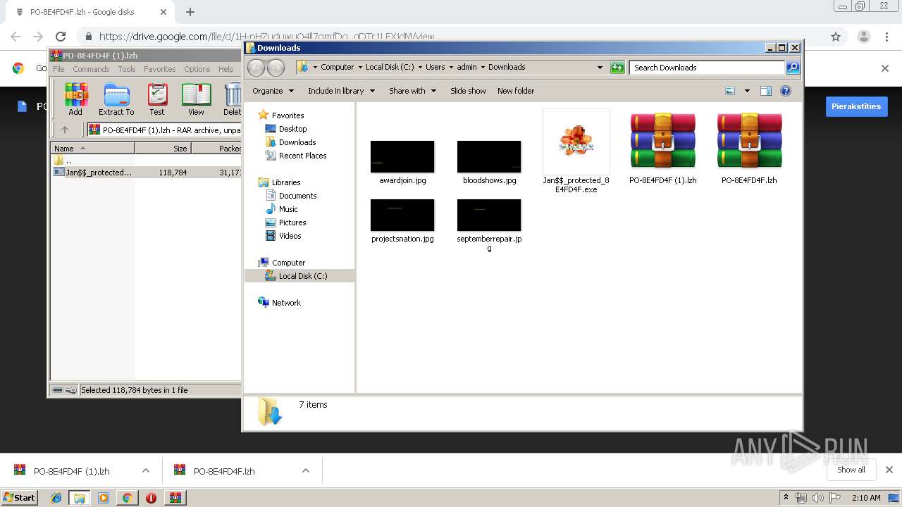Select Jan$$_protected_8E4FD4F.exe file icon
This screenshot has width=902, height=507.
point(576,142)
